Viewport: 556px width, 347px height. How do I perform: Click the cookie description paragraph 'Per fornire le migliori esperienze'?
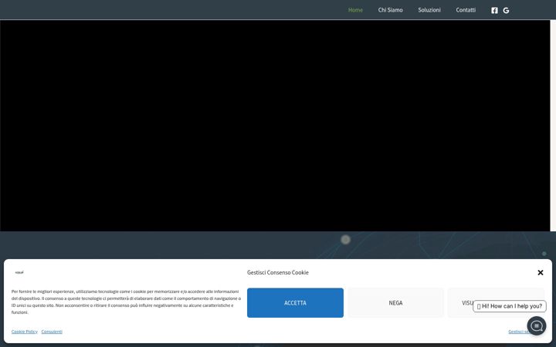click(126, 302)
